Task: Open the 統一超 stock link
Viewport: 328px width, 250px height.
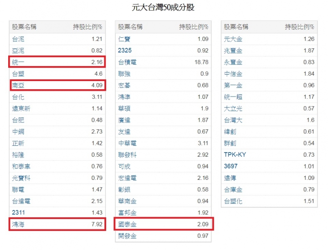Action: [x=233, y=97]
